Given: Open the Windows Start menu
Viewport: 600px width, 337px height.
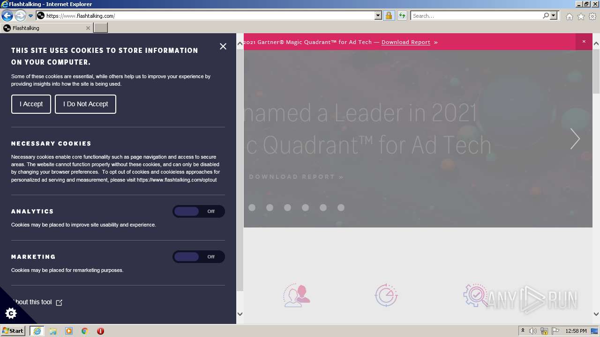Looking at the screenshot, I should tap(13, 331).
